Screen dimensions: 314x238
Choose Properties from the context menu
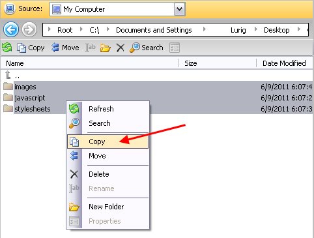pos(108,221)
